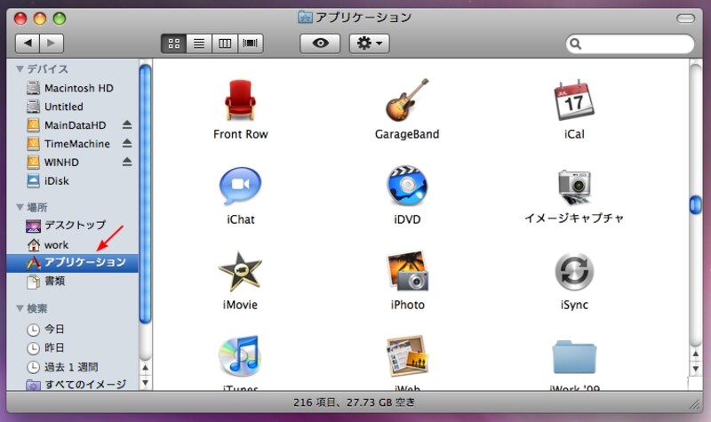Click the イメージキャプチャ name label

coord(574,218)
